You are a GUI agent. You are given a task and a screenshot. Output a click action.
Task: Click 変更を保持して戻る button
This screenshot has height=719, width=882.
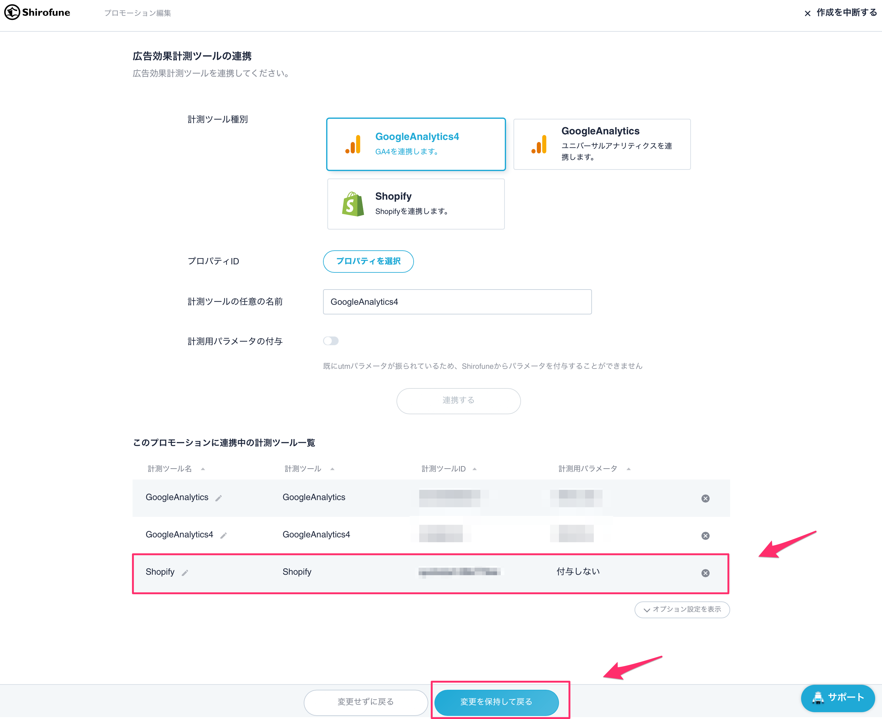pyautogui.click(x=496, y=702)
